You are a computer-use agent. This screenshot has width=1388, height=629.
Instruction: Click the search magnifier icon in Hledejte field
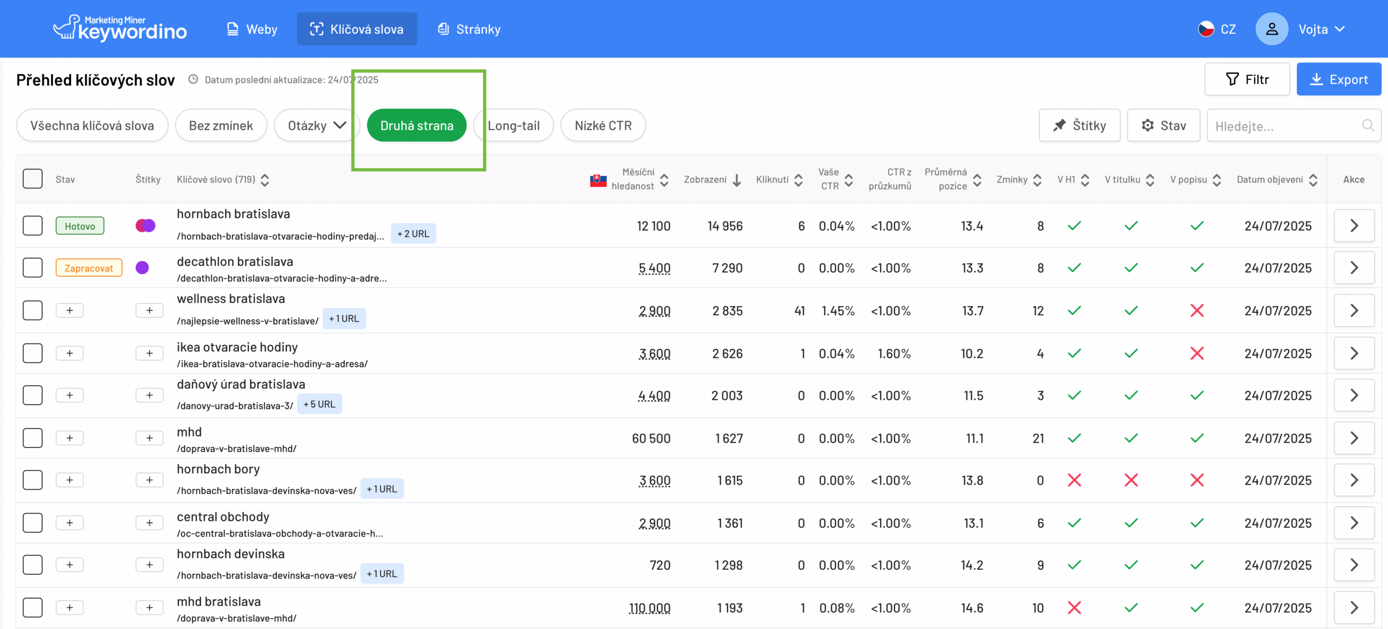click(x=1368, y=125)
